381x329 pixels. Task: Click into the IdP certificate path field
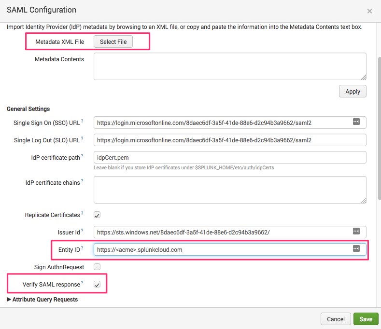pos(230,157)
